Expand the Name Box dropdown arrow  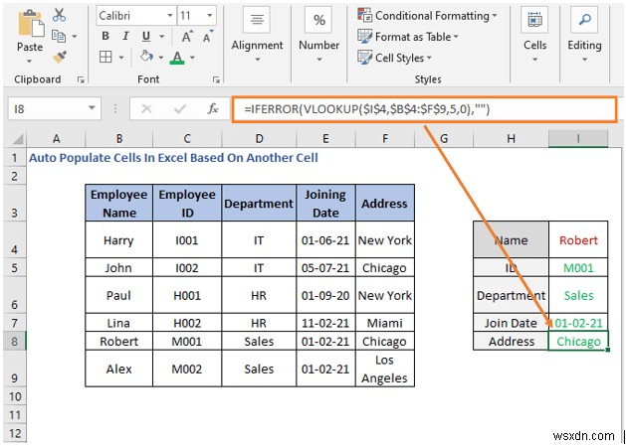click(x=92, y=108)
